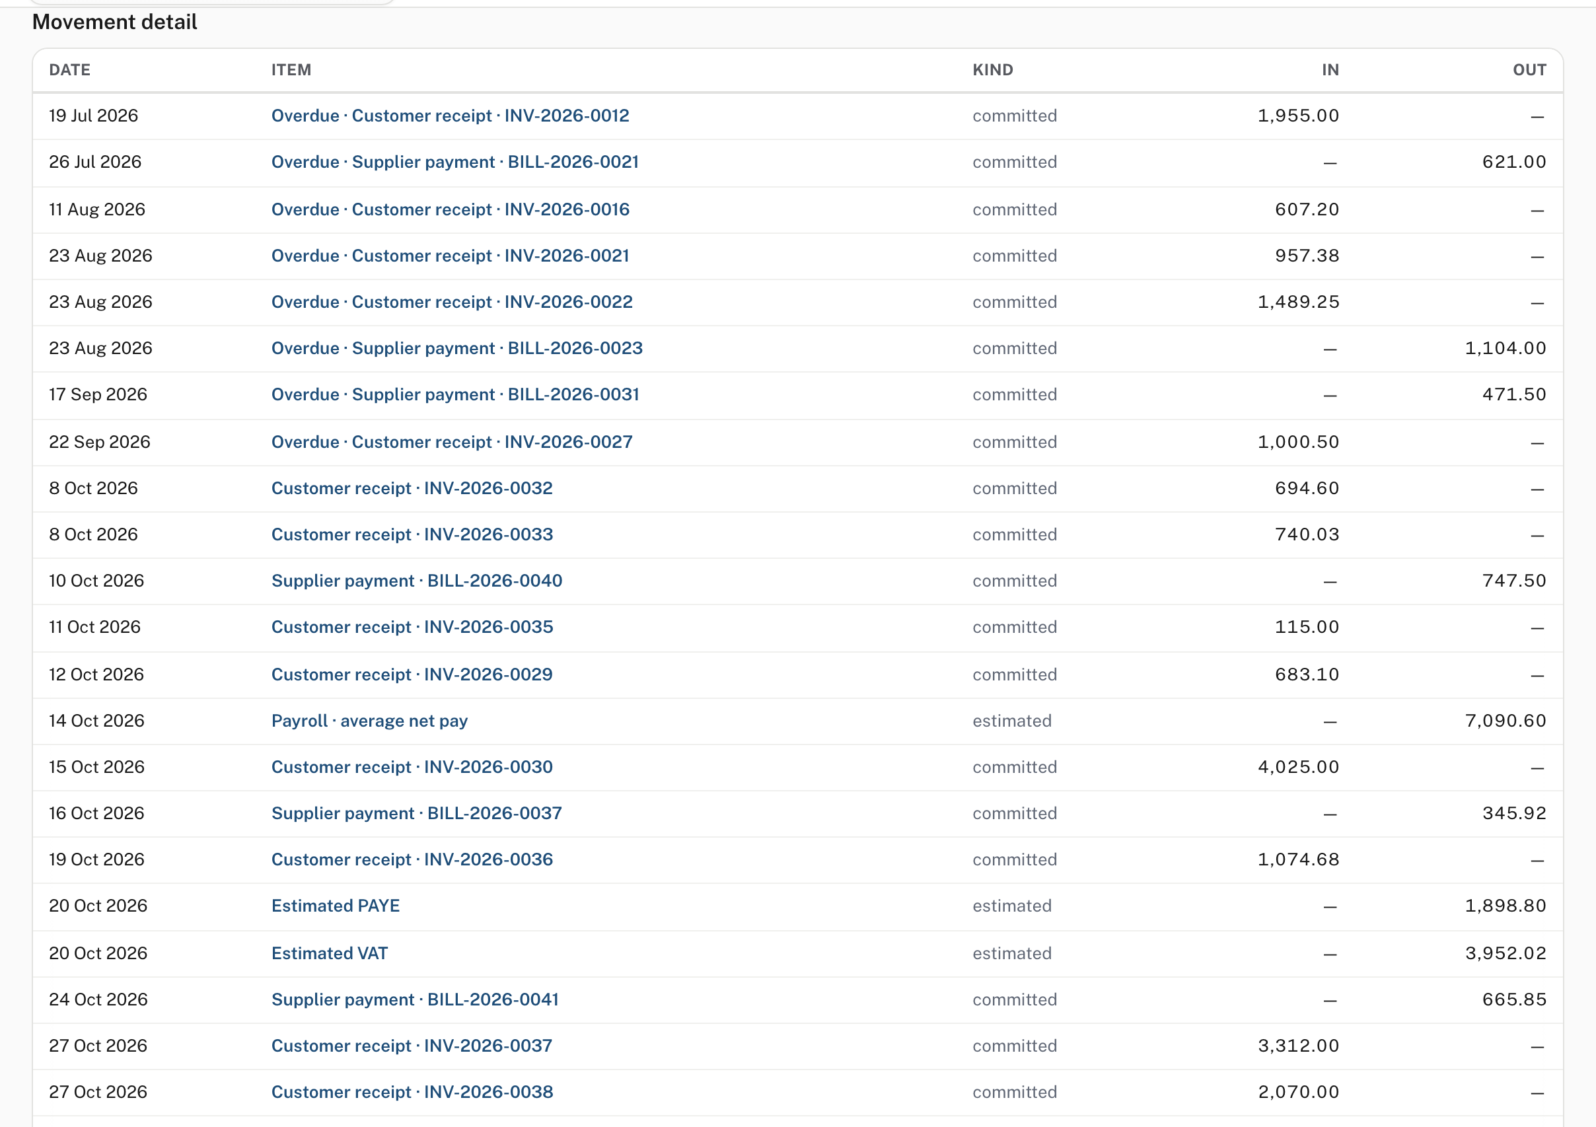Open Customer receipt INV-2026-0035

click(412, 627)
